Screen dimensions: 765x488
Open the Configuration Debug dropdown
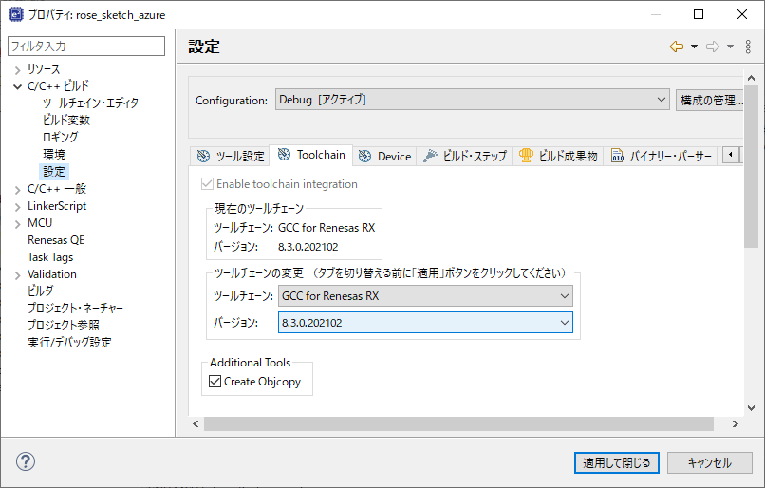point(473,100)
